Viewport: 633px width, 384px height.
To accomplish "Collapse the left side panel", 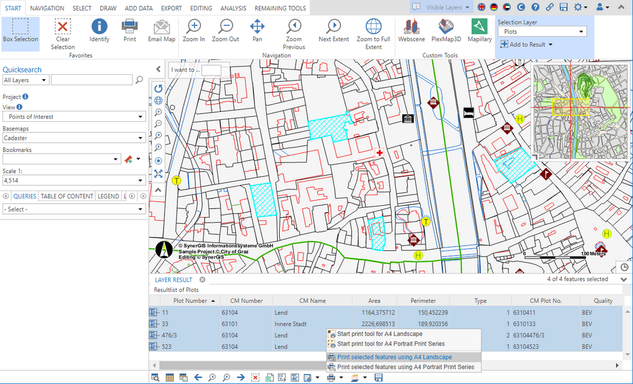I will (x=158, y=69).
